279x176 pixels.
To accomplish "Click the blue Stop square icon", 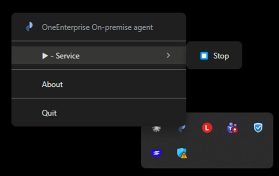I will (x=204, y=56).
